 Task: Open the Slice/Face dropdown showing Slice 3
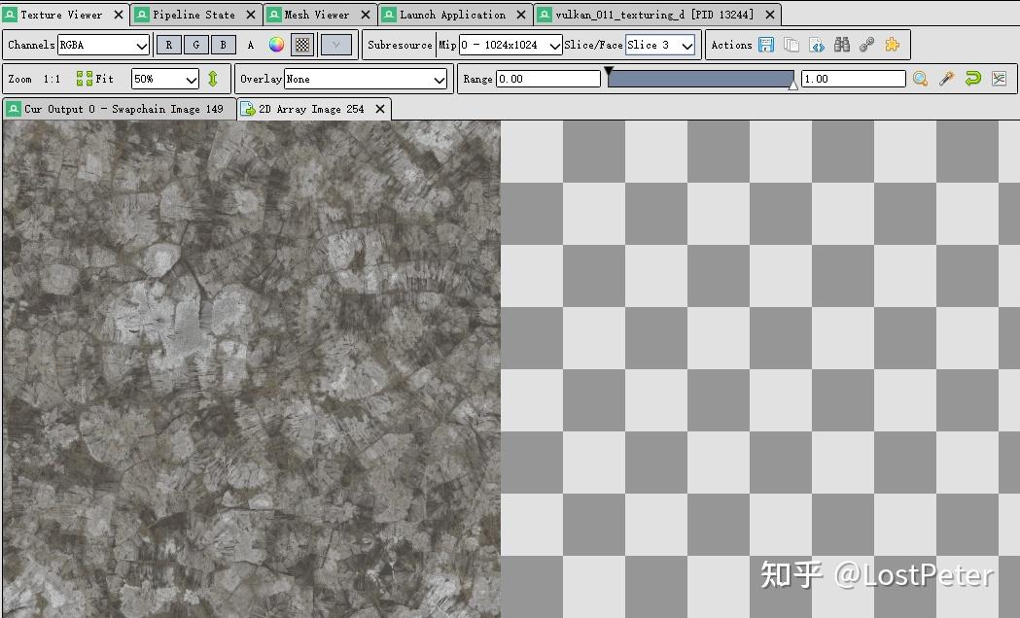(x=659, y=45)
